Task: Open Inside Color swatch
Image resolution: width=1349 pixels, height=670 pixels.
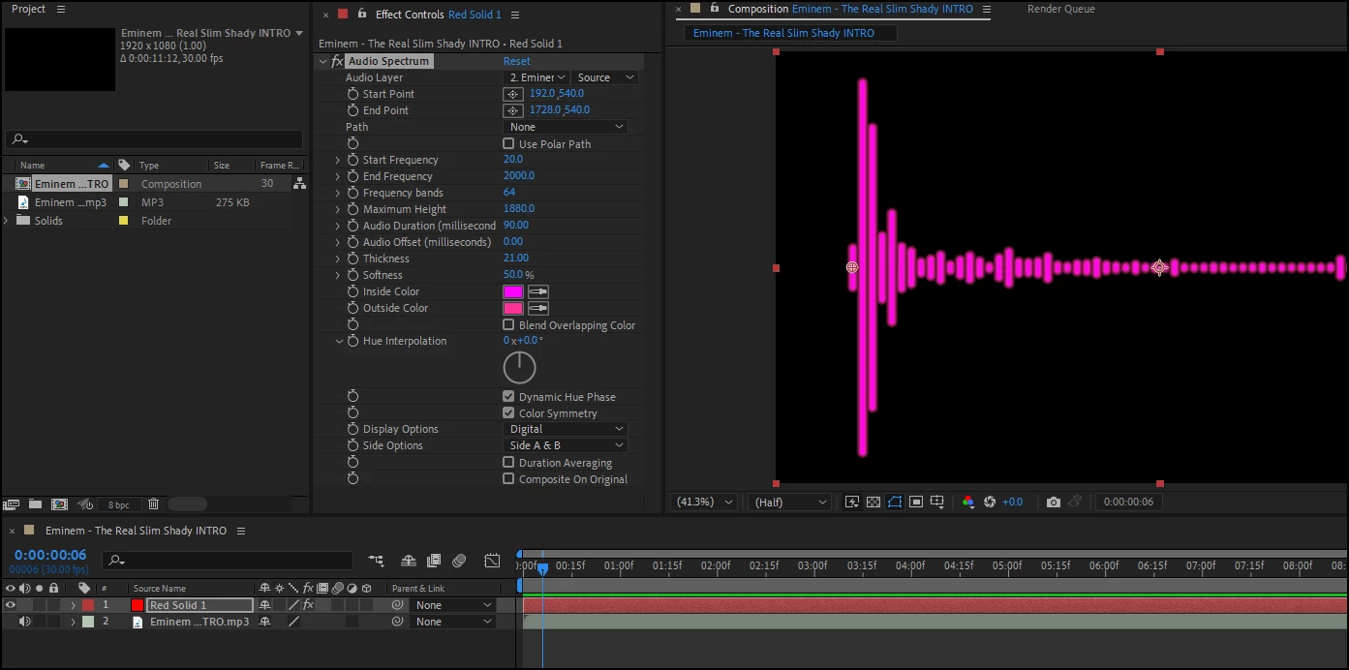Action: (x=513, y=291)
